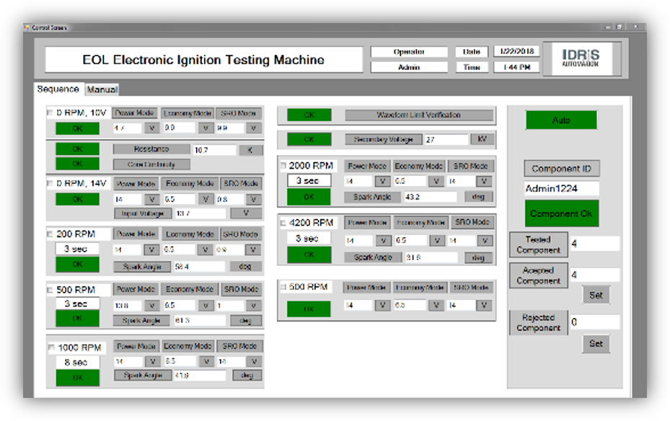Click the Admin operator field
This screenshot has height=421, width=670.
[x=409, y=67]
